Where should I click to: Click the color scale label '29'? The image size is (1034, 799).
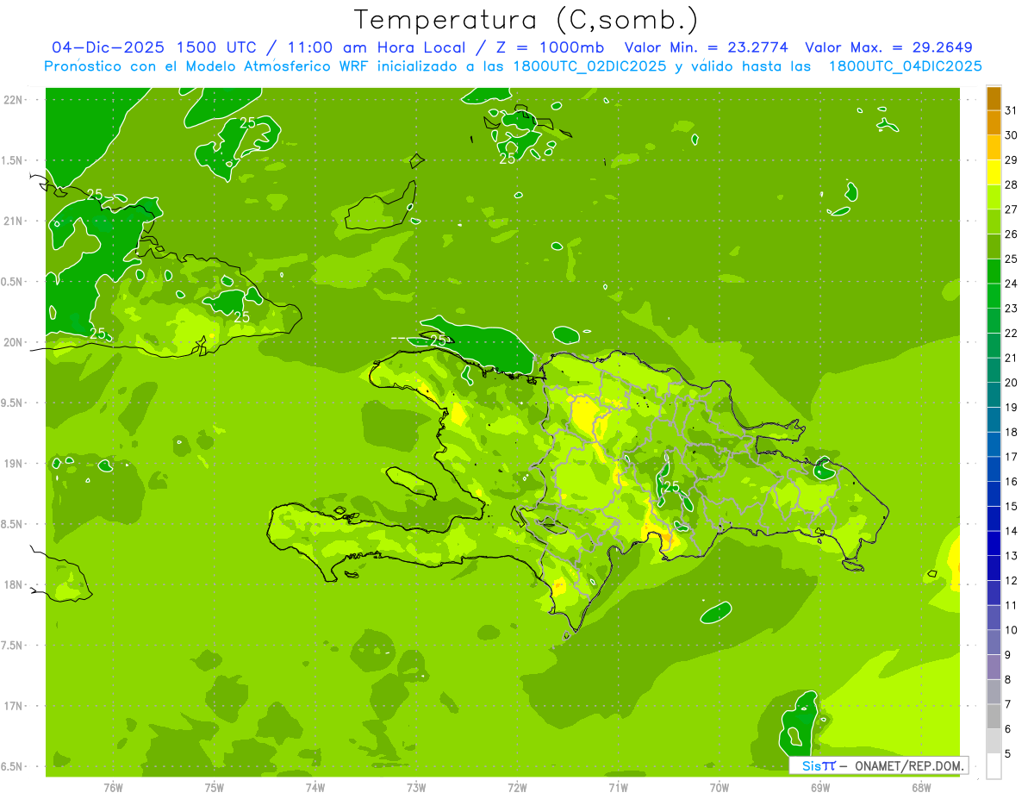point(1012,159)
